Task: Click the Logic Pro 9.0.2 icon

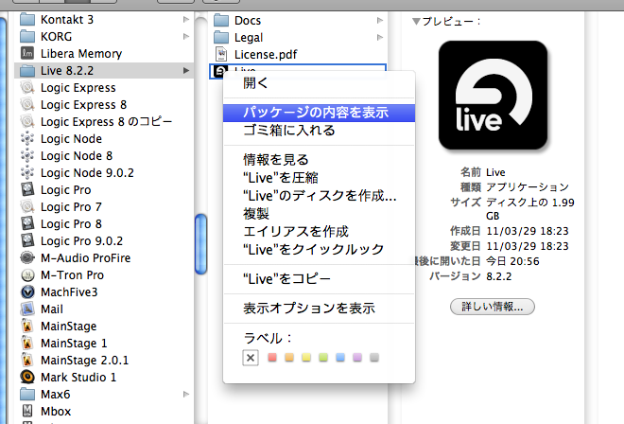Action: [27, 240]
